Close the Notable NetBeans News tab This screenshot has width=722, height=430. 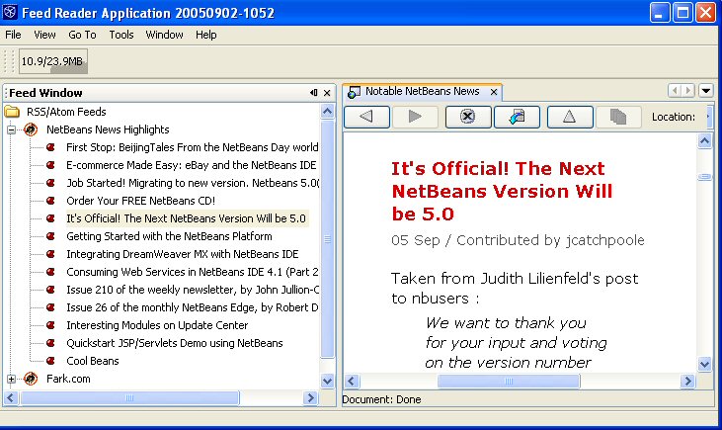494,92
